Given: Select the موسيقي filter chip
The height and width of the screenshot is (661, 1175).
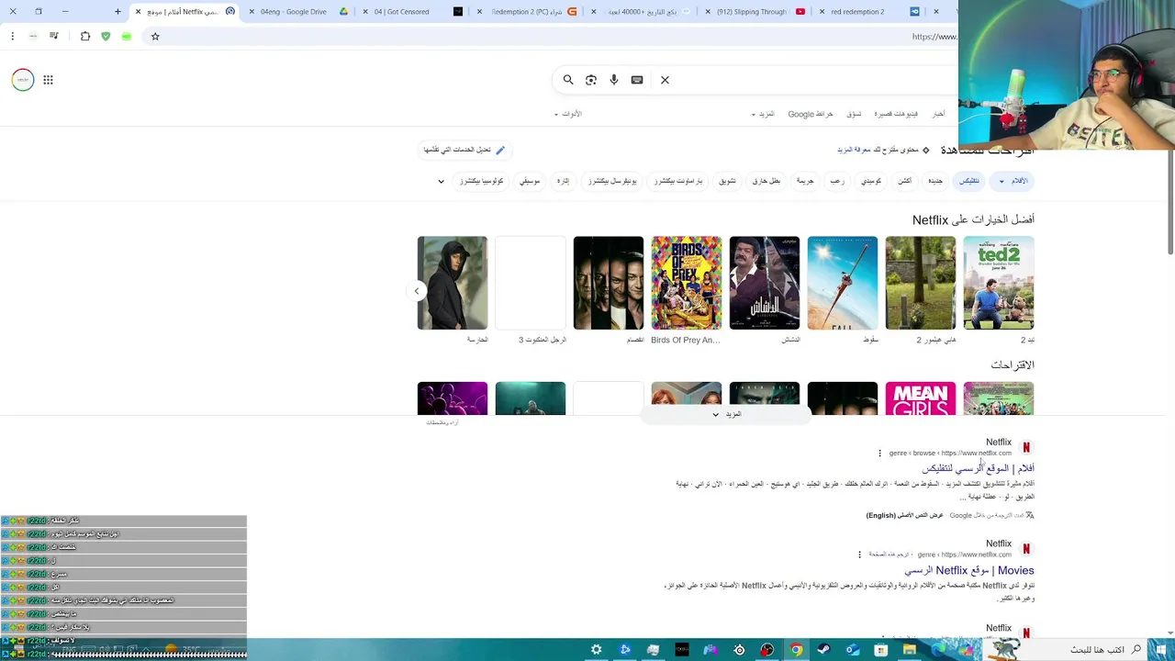Looking at the screenshot, I should (530, 182).
